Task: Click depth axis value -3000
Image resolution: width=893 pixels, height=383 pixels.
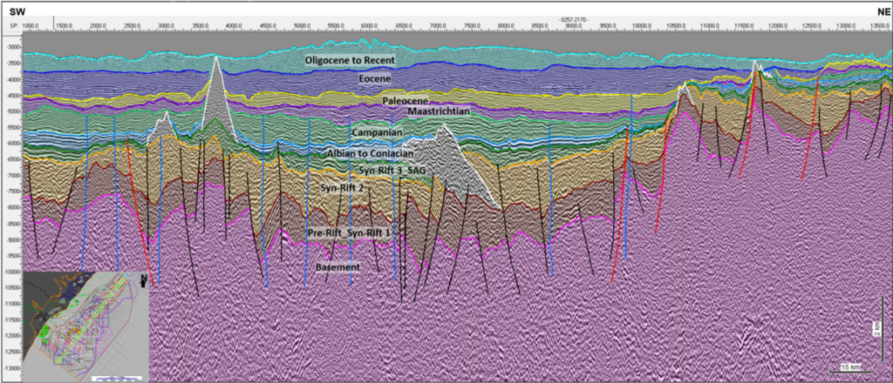Action: 13,47
